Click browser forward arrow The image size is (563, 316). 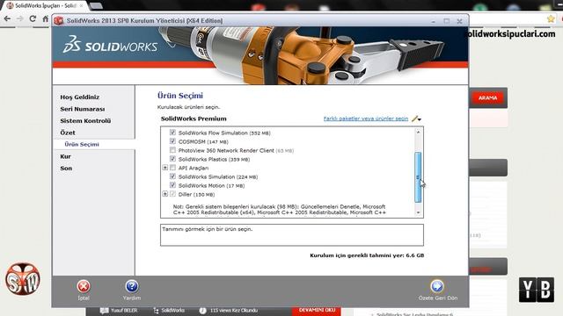(x=19, y=19)
